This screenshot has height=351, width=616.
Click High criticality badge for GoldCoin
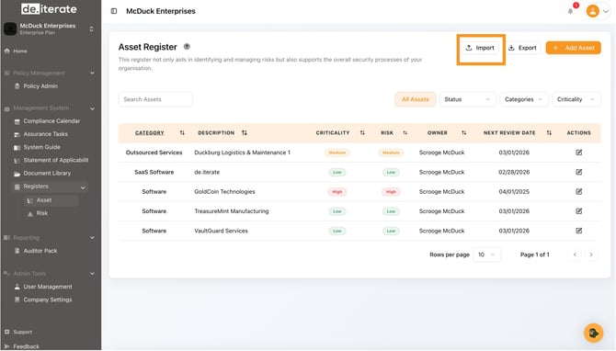[x=337, y=192]
